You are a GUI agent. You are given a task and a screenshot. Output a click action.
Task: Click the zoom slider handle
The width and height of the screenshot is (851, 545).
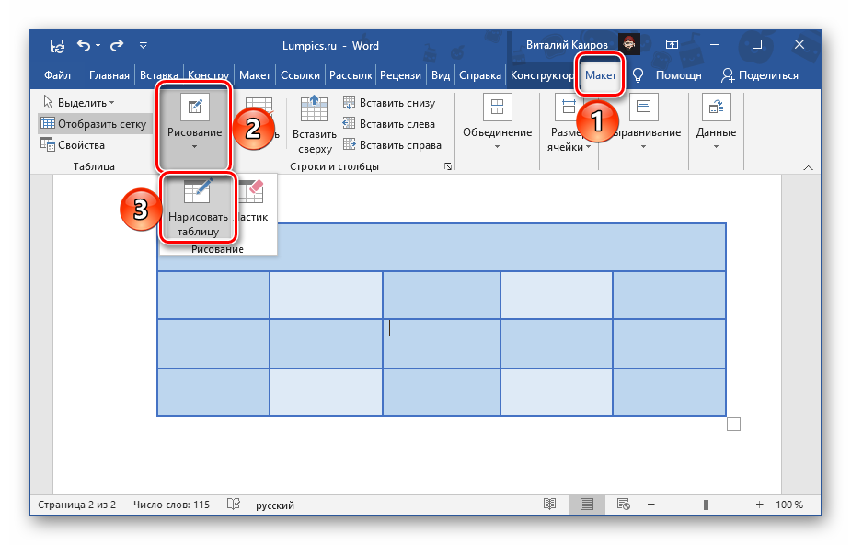click(706, 505)
